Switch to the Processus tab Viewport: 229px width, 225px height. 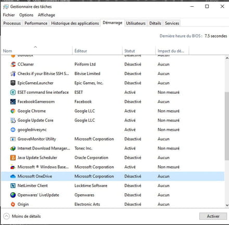12,23
